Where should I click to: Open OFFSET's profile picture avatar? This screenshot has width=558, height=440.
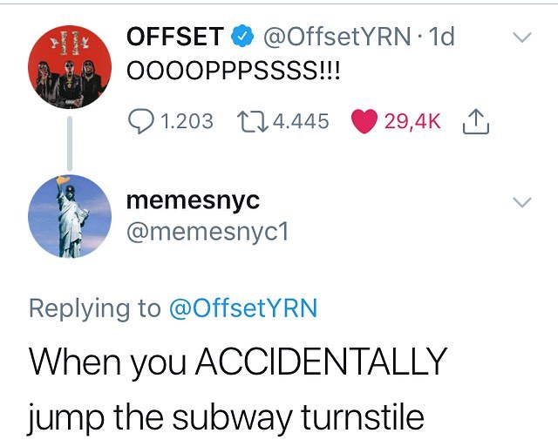(69, 67)
